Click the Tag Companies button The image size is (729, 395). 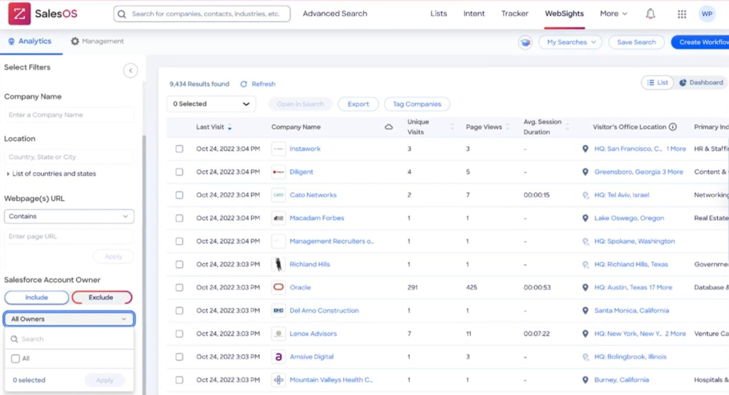click(417, 104)
